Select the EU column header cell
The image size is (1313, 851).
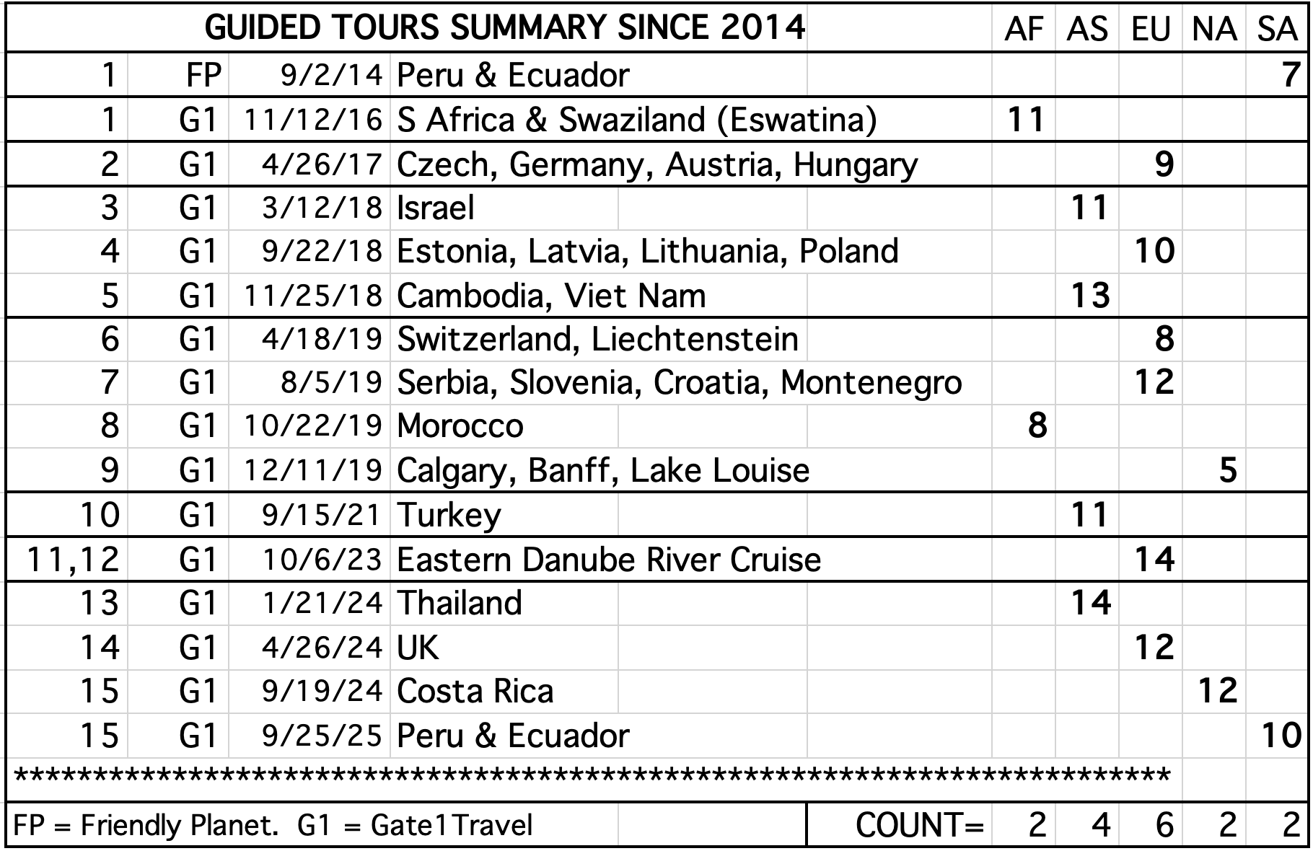1151,29
